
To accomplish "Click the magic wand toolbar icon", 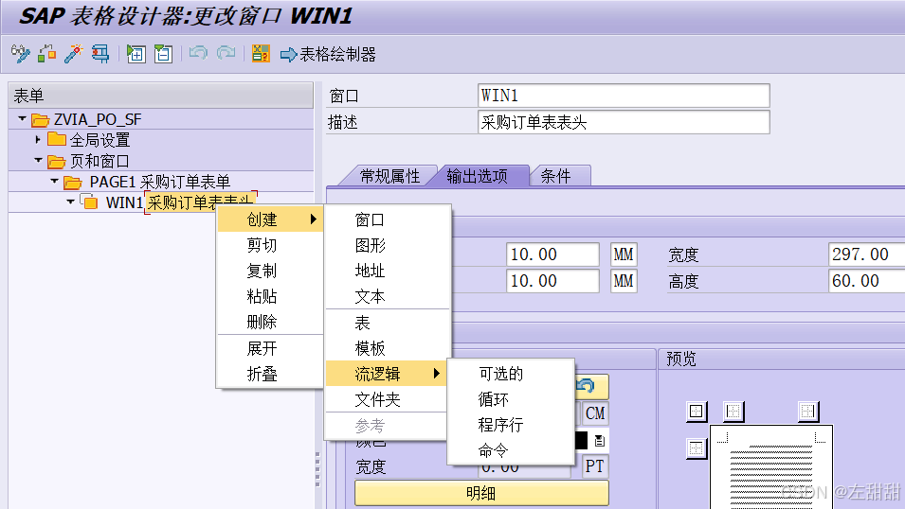I will click(73, 54).
